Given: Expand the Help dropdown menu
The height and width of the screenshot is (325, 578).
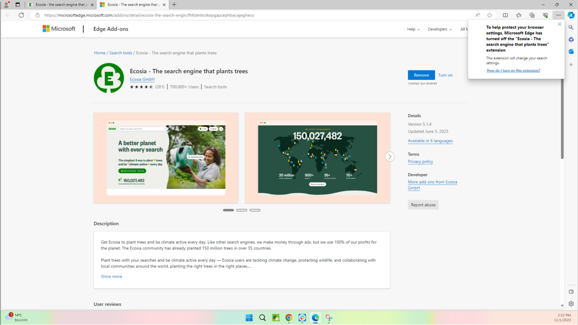Looking at the screenshot, I should point(413,29).
